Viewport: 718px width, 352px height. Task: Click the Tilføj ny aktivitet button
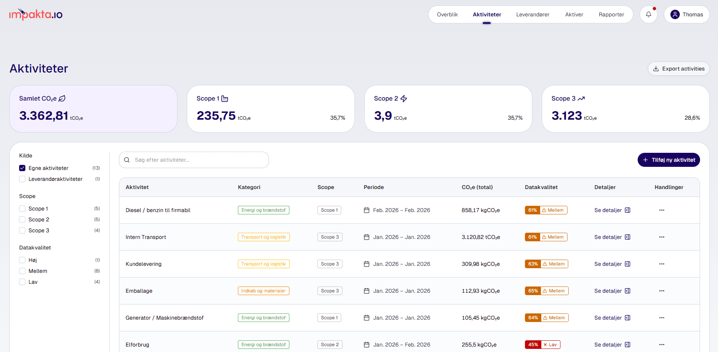(x=668, y=160)
